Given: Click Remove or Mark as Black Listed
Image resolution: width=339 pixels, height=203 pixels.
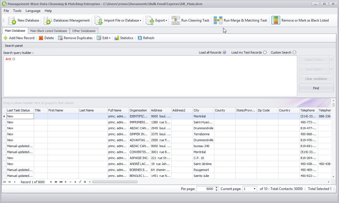Looking at the screenshot, I should [300, 20].
